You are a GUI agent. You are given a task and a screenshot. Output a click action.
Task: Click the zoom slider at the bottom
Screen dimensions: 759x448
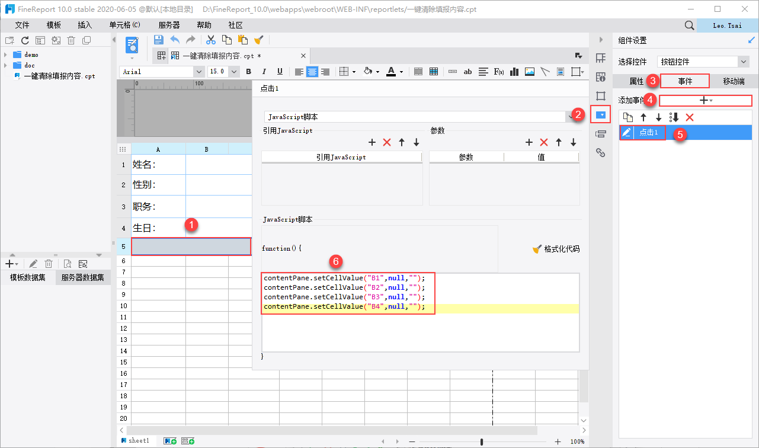[482, 441]
